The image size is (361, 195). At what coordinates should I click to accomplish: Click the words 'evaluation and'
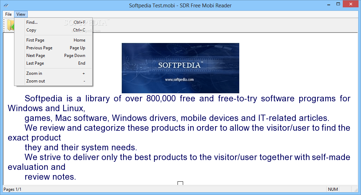pyautogui.click(x=36, y=167)
